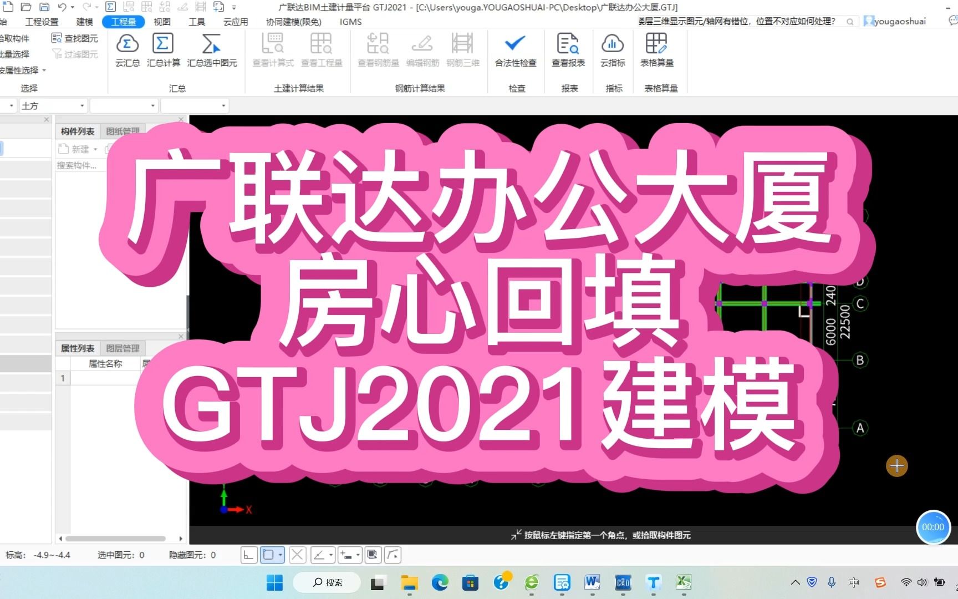Image resolution: width=958 pixels, height=599 pixels.
Task: Open Microsoft Edge from taskbar
Action: pos(440,582)
